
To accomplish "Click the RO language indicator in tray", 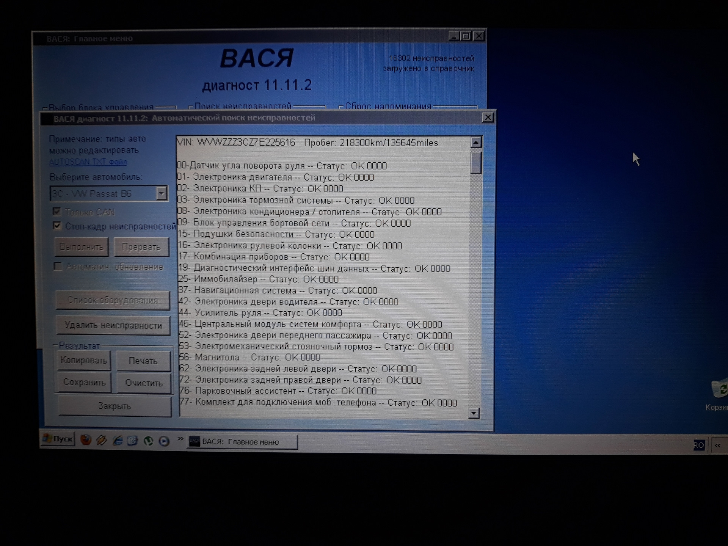I will 699,445.
